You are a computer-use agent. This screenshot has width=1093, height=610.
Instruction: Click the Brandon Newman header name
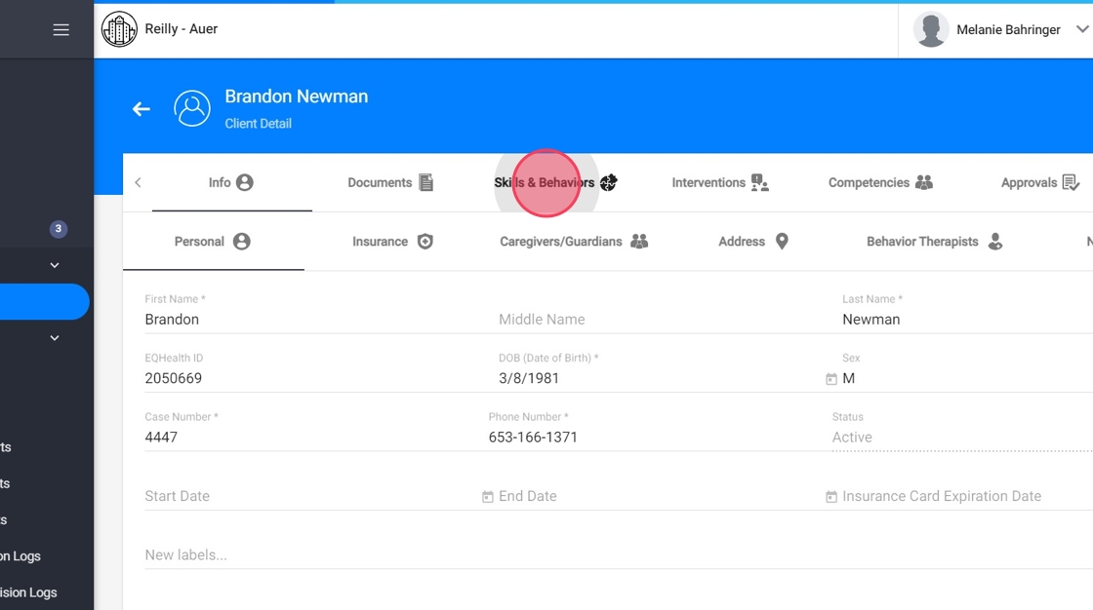coord(297,96)
